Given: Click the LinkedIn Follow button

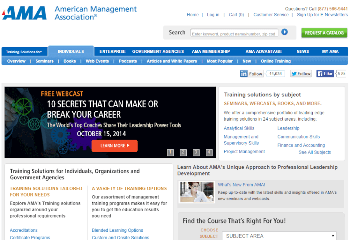Looking at the screenshot, I should click(252, 74).
